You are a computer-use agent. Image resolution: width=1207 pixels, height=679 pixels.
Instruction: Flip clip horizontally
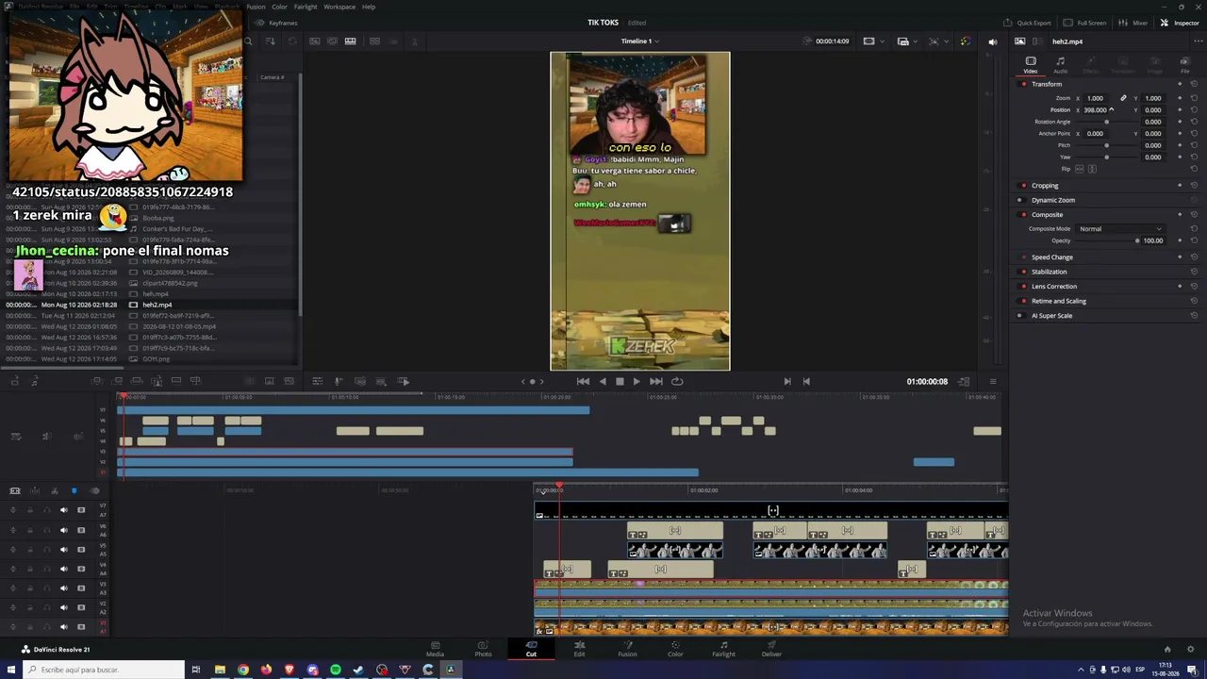click(x=1081, y=169)
